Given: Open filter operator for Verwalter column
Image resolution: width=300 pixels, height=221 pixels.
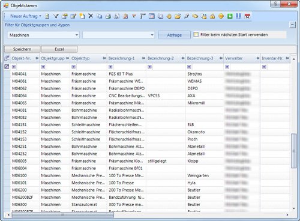Looking at the screenshot, I should click(x=227, y=67).
